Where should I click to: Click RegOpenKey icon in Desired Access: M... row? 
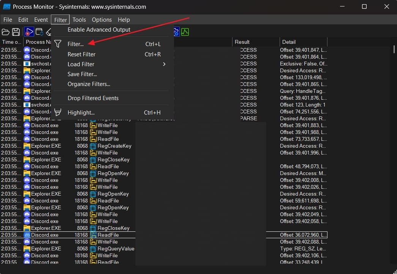click(x=93, y=173)
